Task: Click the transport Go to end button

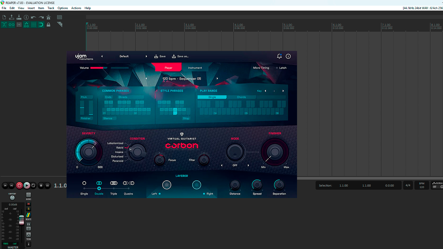Action: 12,185
